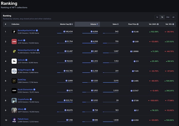The height and width of the screenshot is (126, 179).
Task: Select the MutantApeYachtClub avatar icon
Action: [x=14, y=51]
